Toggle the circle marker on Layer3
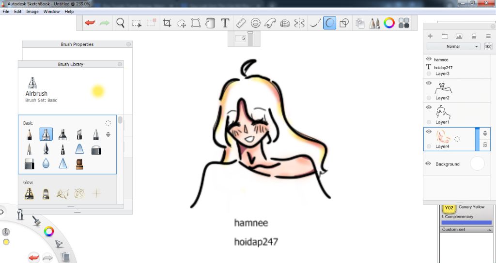Image resolution: width=496 pixels, height=263 pixels. 429,73
